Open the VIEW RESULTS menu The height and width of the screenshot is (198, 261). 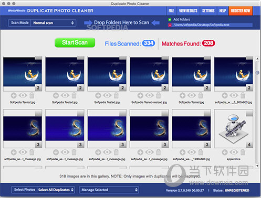[x=188, y=11]
